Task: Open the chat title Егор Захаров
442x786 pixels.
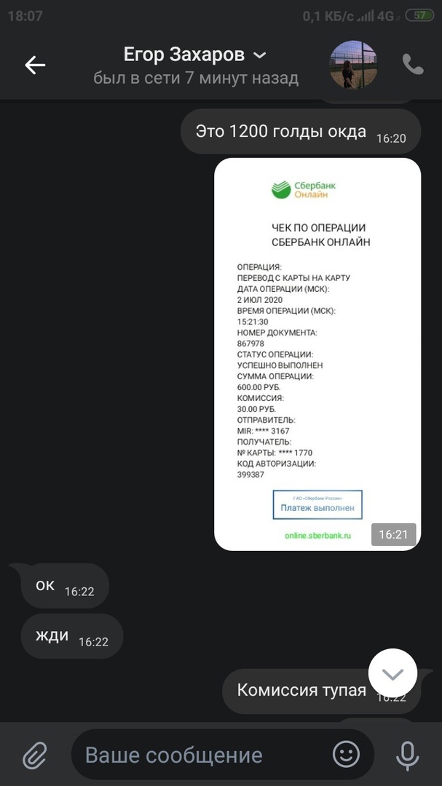Action: coord(184,55)
